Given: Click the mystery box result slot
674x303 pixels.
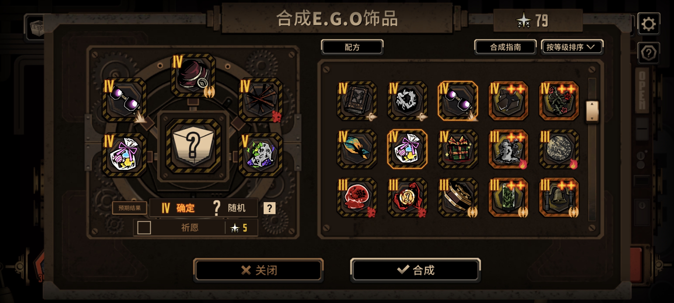Looking at the screenshot, I should (193, 146).
